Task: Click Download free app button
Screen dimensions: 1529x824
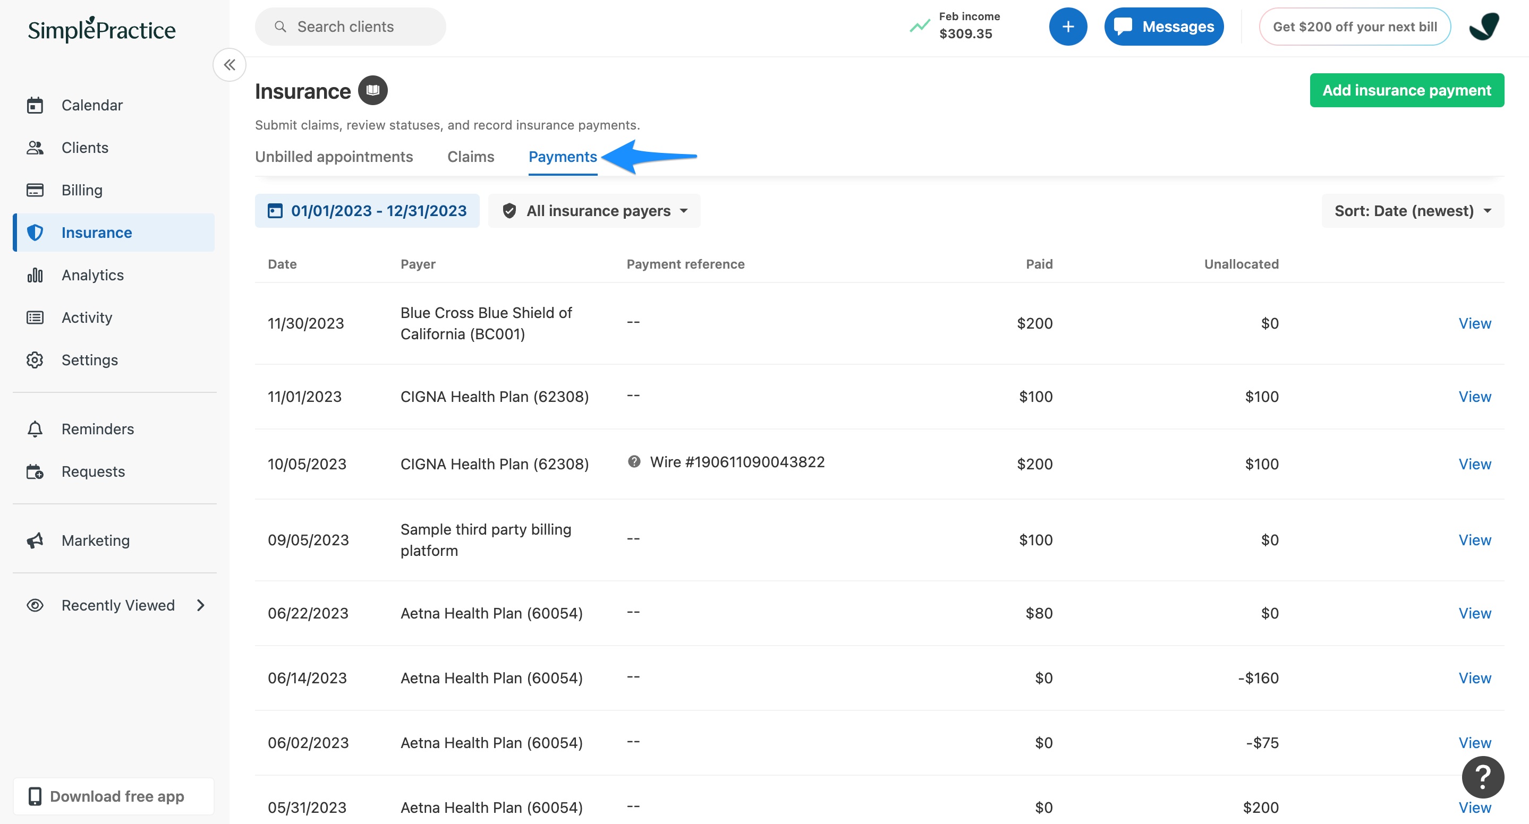Action: 114,796
